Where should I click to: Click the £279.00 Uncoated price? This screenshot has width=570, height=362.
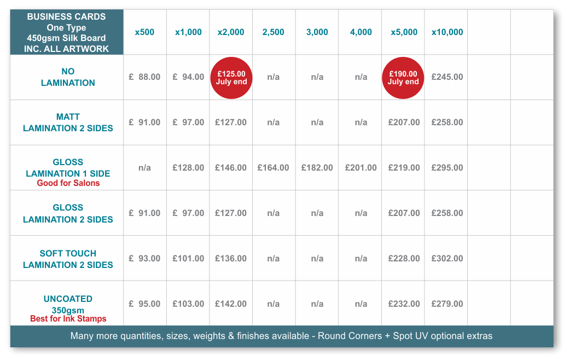(447, 304)
